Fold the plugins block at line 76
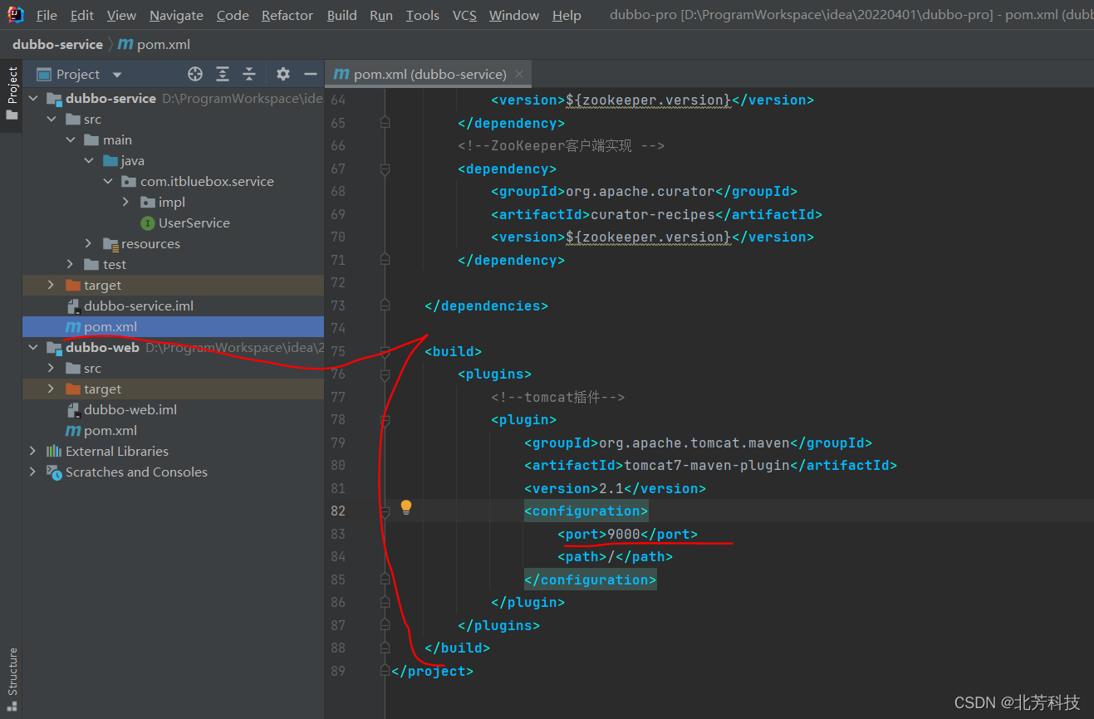 coord(385,374)
